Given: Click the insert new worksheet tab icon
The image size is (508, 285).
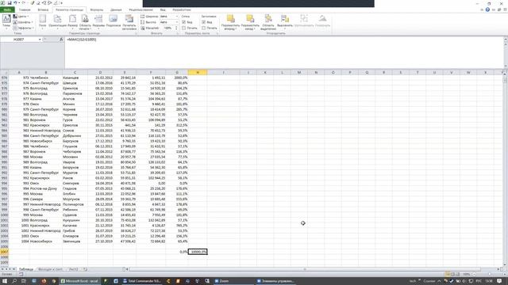Looking at the screenshot, I should click(85, 269).
